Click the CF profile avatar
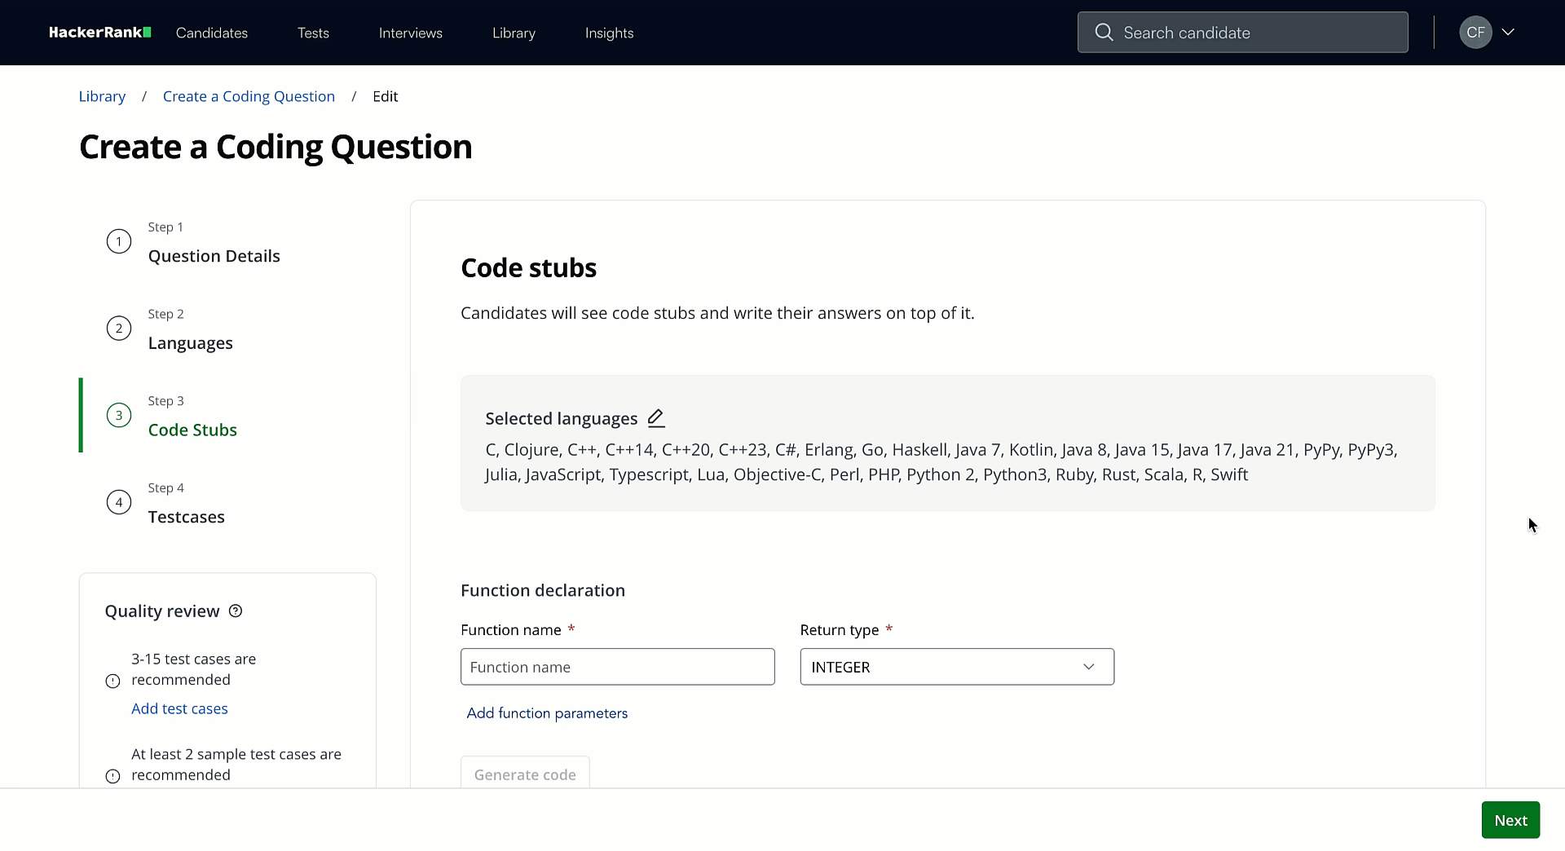Image resolution: width=1565 pixels, height=851 pixels. click(1475, 33)
